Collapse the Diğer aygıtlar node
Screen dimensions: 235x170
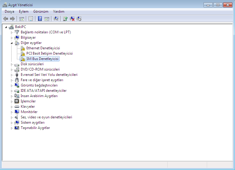(12, 43)
